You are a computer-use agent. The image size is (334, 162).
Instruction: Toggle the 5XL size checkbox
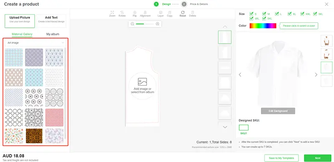tap(264, 18)
